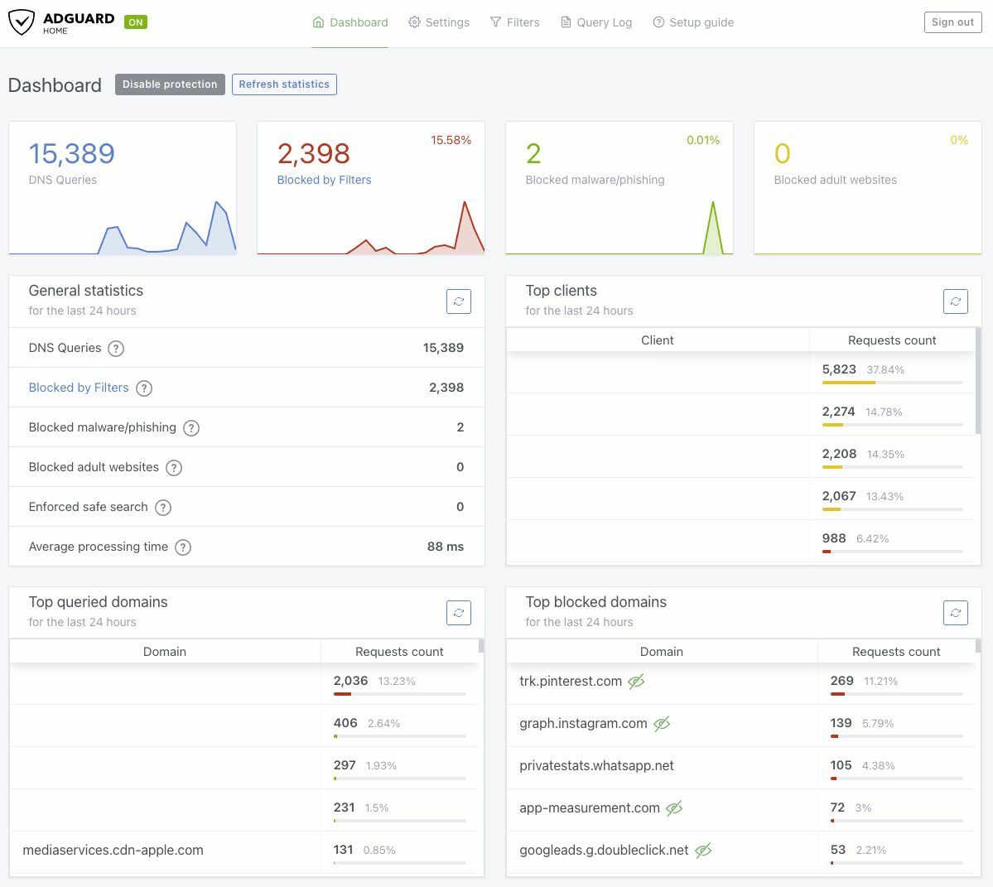Screen dimensions: 993x887
Task: Click the 88 ms average processing value
Action: [x=446, y=547]
